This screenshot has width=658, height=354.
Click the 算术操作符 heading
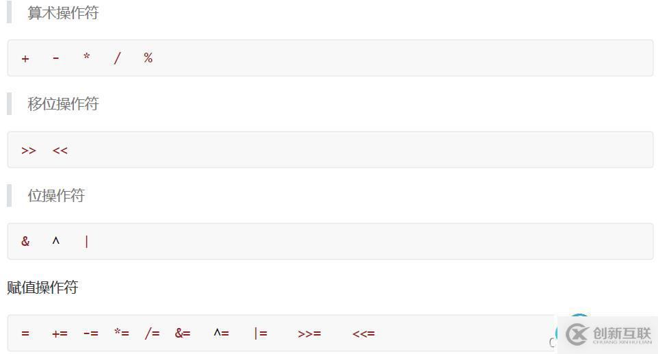[63, 13]
